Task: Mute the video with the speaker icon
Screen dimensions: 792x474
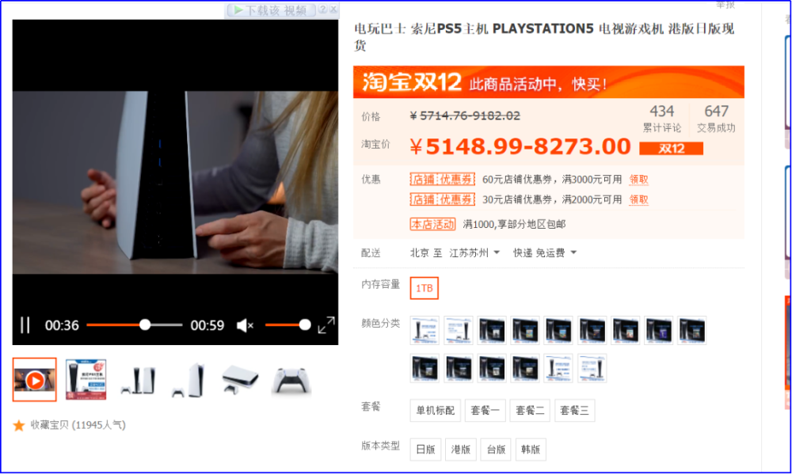Action: point(245,325)
